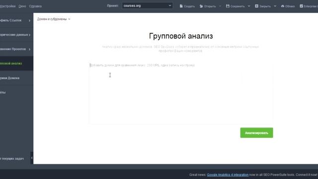Viewport: 318px width, 179px height.
Task: Click the green Анализировать button
Action: pyautogui.click(x=256, y=133)
